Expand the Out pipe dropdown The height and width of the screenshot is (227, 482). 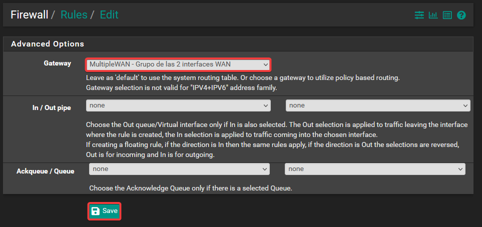pyautogui.click(x=377, y=105)
